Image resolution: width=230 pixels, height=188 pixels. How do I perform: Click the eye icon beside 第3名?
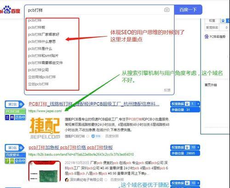coord(21,148)
